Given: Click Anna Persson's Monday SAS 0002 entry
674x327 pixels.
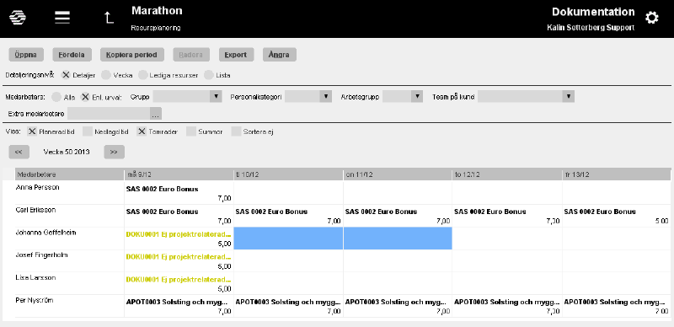Looking at the screenshot, I should [x=179, y=193].
